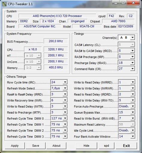
Task: Open Refresh Cycle Time DIMM 1 dropdown
Action: (x=59, y=124)
